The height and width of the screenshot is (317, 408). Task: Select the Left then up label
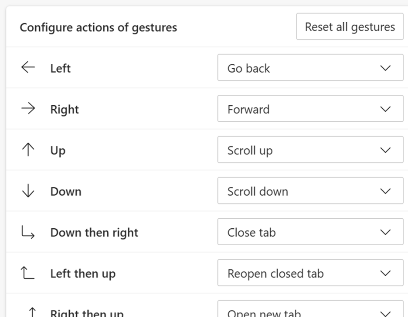click(83, 274)
